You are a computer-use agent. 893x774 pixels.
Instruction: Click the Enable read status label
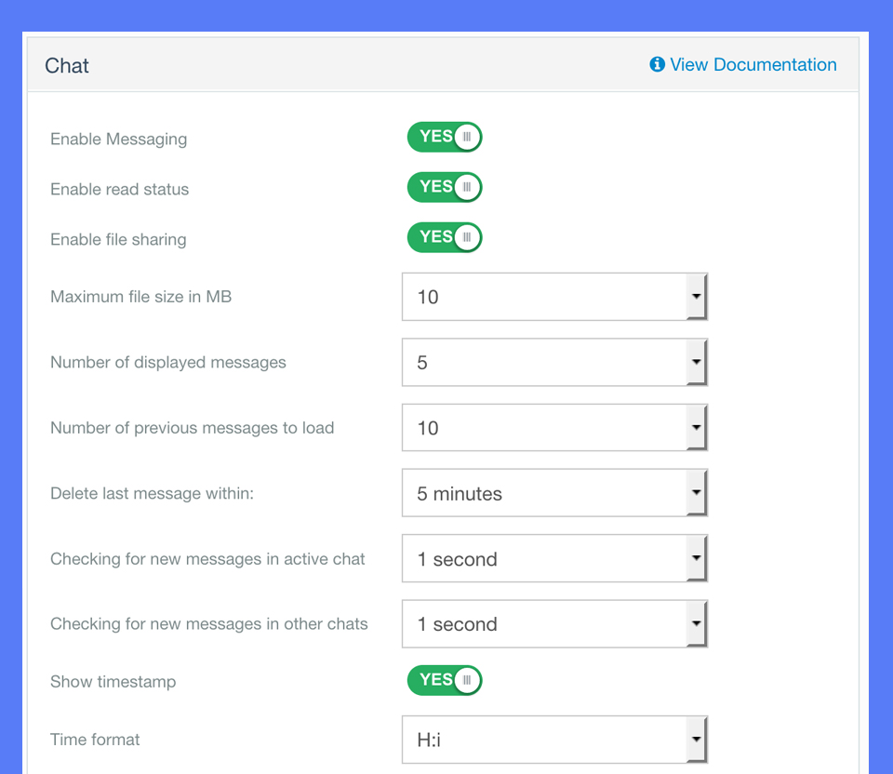click(120, 189)
